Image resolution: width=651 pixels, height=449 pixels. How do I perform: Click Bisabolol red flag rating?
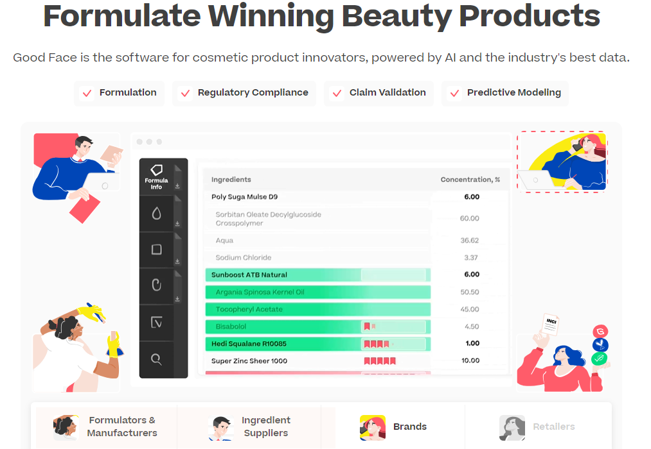[370, 326]
